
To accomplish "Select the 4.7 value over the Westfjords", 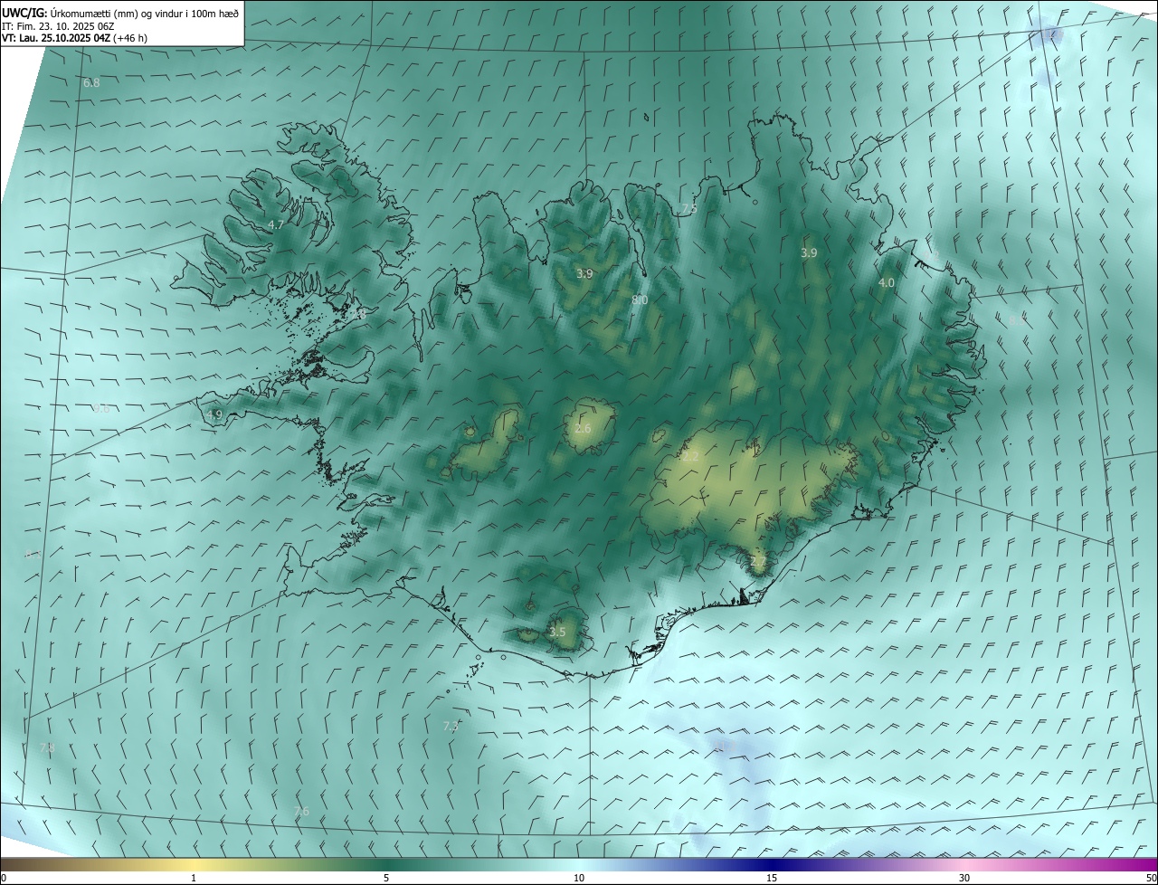I will 276,224.
